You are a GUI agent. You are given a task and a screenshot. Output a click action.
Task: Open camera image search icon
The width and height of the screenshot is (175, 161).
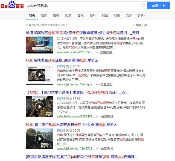click(x=143, y=5)
